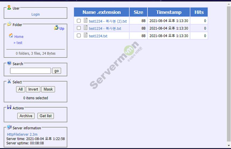The image size is (231, 149).
Task: Sort by Name .extension column header
Action: click(x=102, y=12)
